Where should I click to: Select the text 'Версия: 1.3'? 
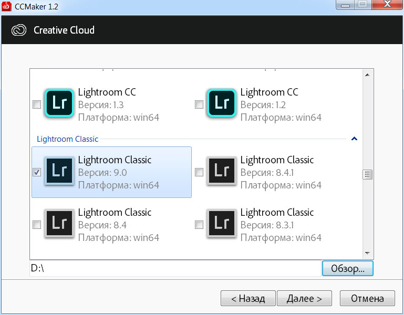pos(101,105)
